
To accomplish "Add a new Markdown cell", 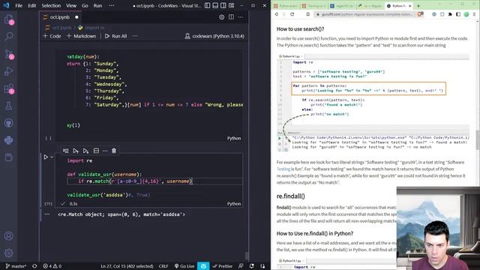I will 82,36.
